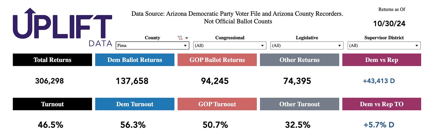The height and width of the screenshot is (134, 433).
Task: Click the Dem vs Rep header
Action: pyautogui.click(x=382, y=60)
